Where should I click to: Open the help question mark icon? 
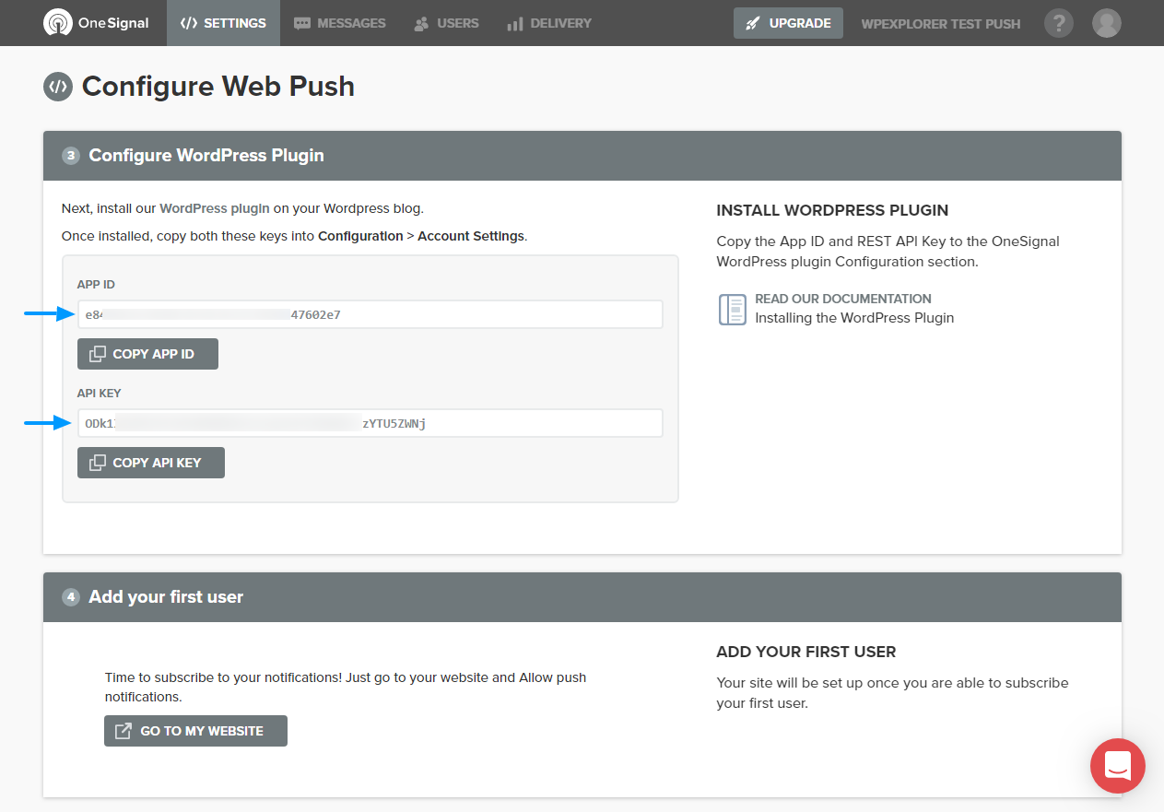pos(1059,23)
